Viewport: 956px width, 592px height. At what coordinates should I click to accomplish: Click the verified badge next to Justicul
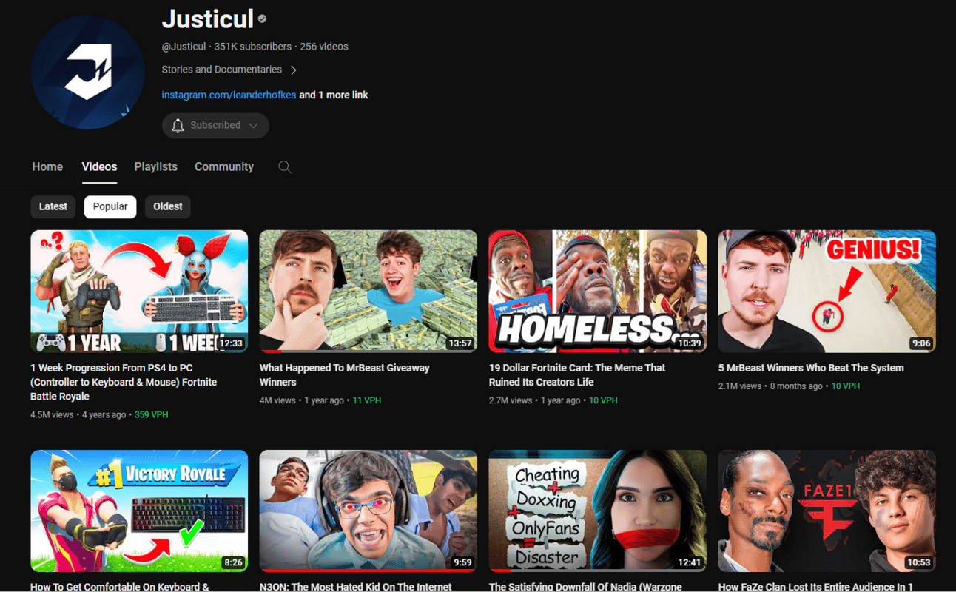(x=262, y=18)
